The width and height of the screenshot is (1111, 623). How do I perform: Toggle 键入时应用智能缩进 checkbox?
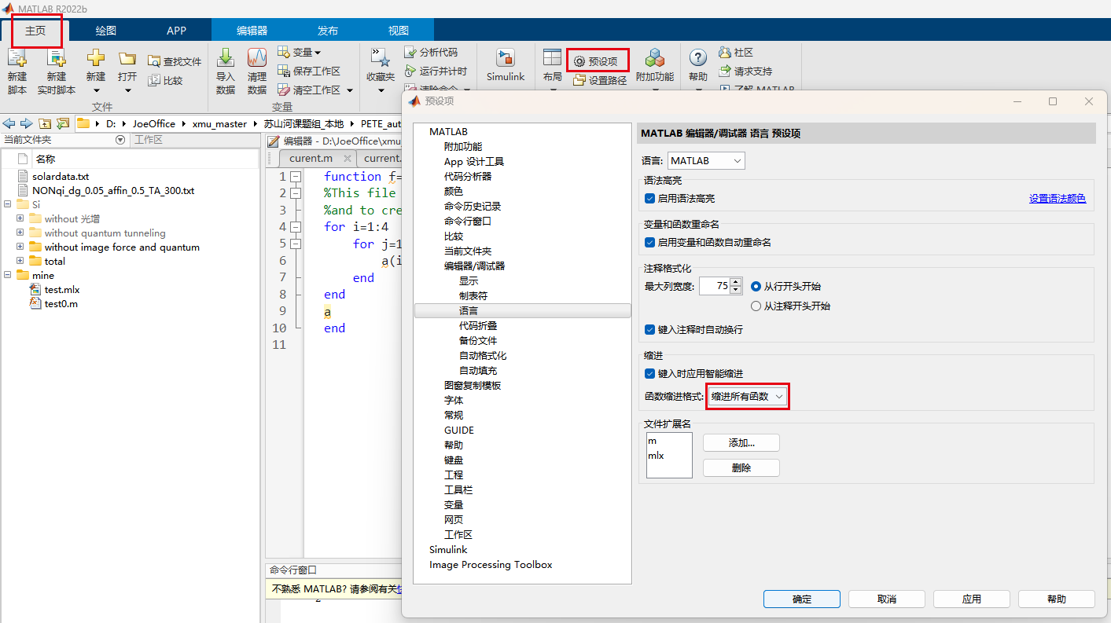click(x=649, y=374)
